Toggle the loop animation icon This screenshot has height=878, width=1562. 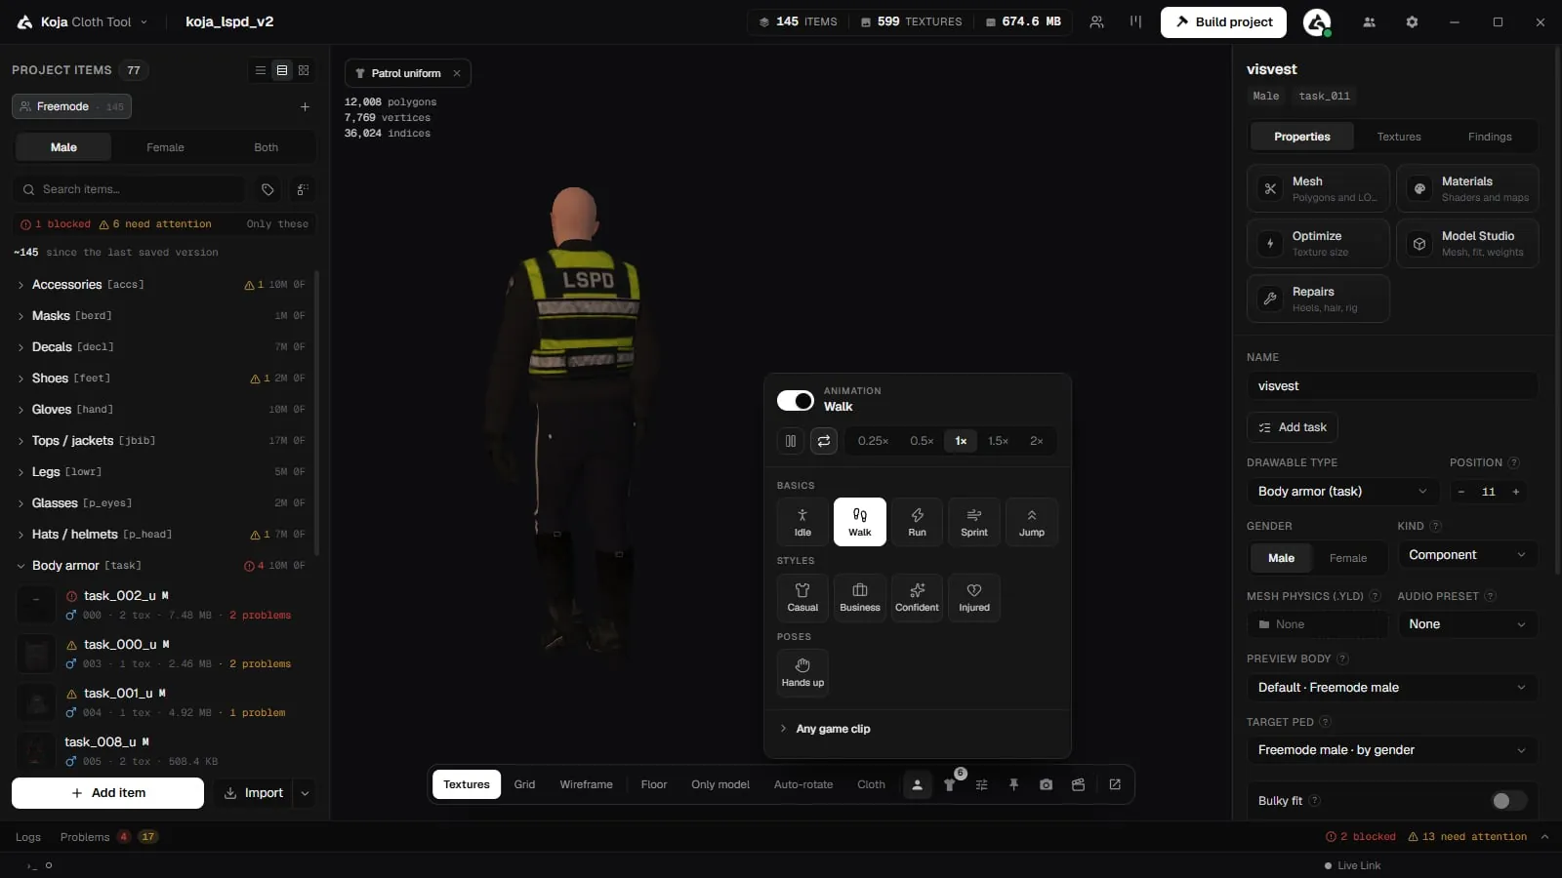[824, 441]
